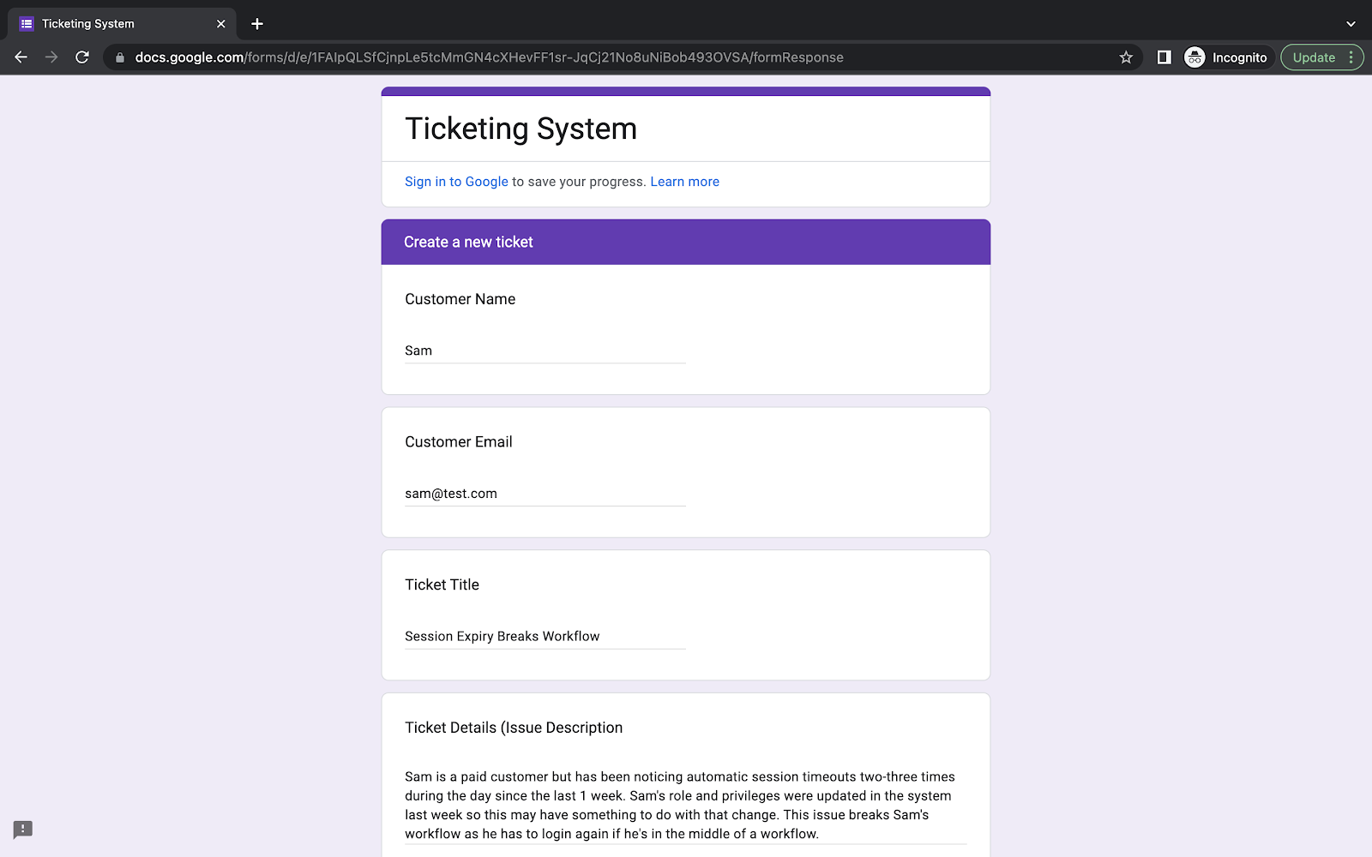Click the Ticket Title input field
The image size is (1372, 857).
545,636
